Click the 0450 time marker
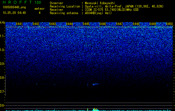This screenshot has height=111, width=175. (169, 24)
